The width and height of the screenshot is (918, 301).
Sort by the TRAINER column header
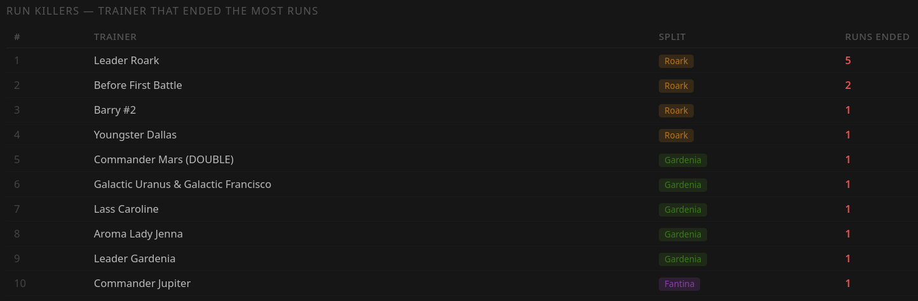[115, 37]
